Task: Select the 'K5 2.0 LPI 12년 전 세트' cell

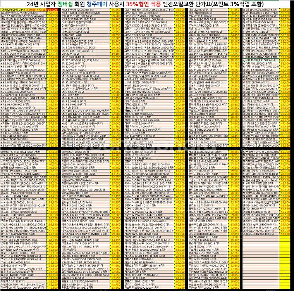Action: tap(23, 66)
